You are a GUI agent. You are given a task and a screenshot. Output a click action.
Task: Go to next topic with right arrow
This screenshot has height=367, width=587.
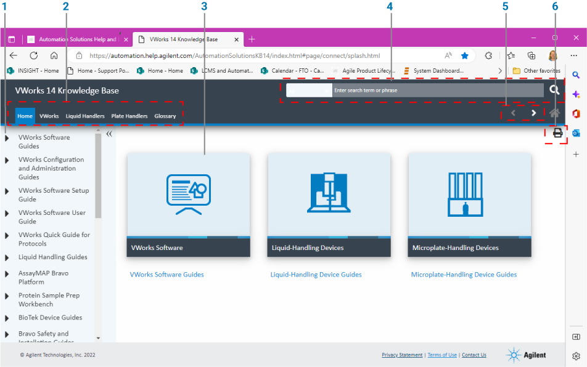coord(534,113)
